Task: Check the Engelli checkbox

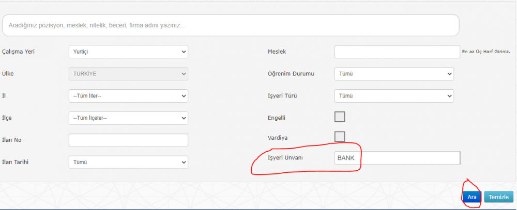Action: (x=340, y=117)
